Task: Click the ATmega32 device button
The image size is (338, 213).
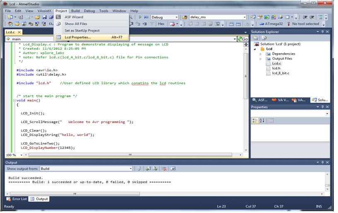Action: pyautogui.click(x=271, y=24)
